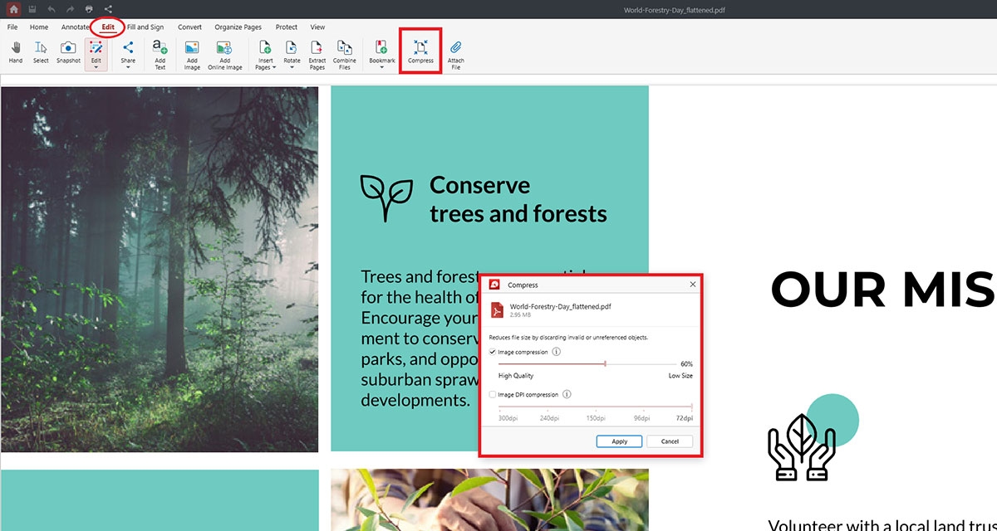Image resolution: width=997 pixels, height=531 pixels.
Task: Open the Add Online Image tool
Action: click(x=225, y=55)
